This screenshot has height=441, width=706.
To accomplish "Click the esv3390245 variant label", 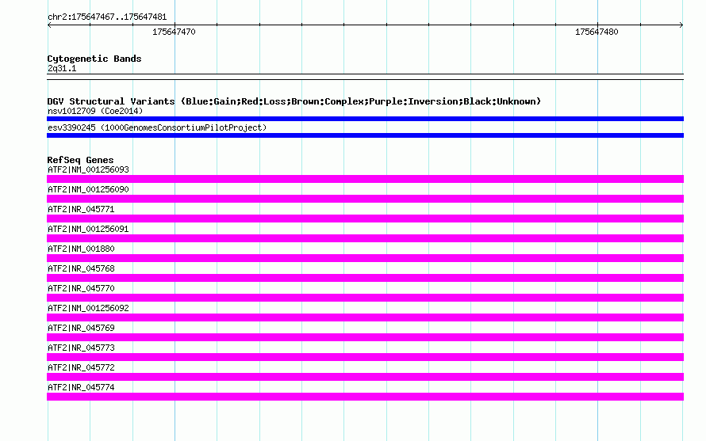I will [x=157, y=127].
